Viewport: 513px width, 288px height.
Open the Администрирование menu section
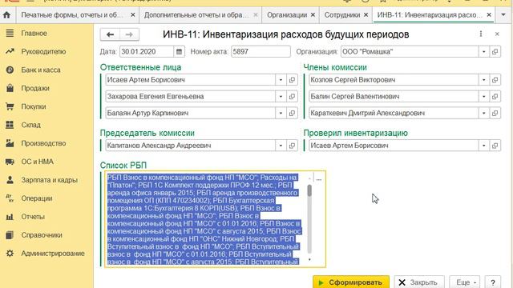coord(53,254)
